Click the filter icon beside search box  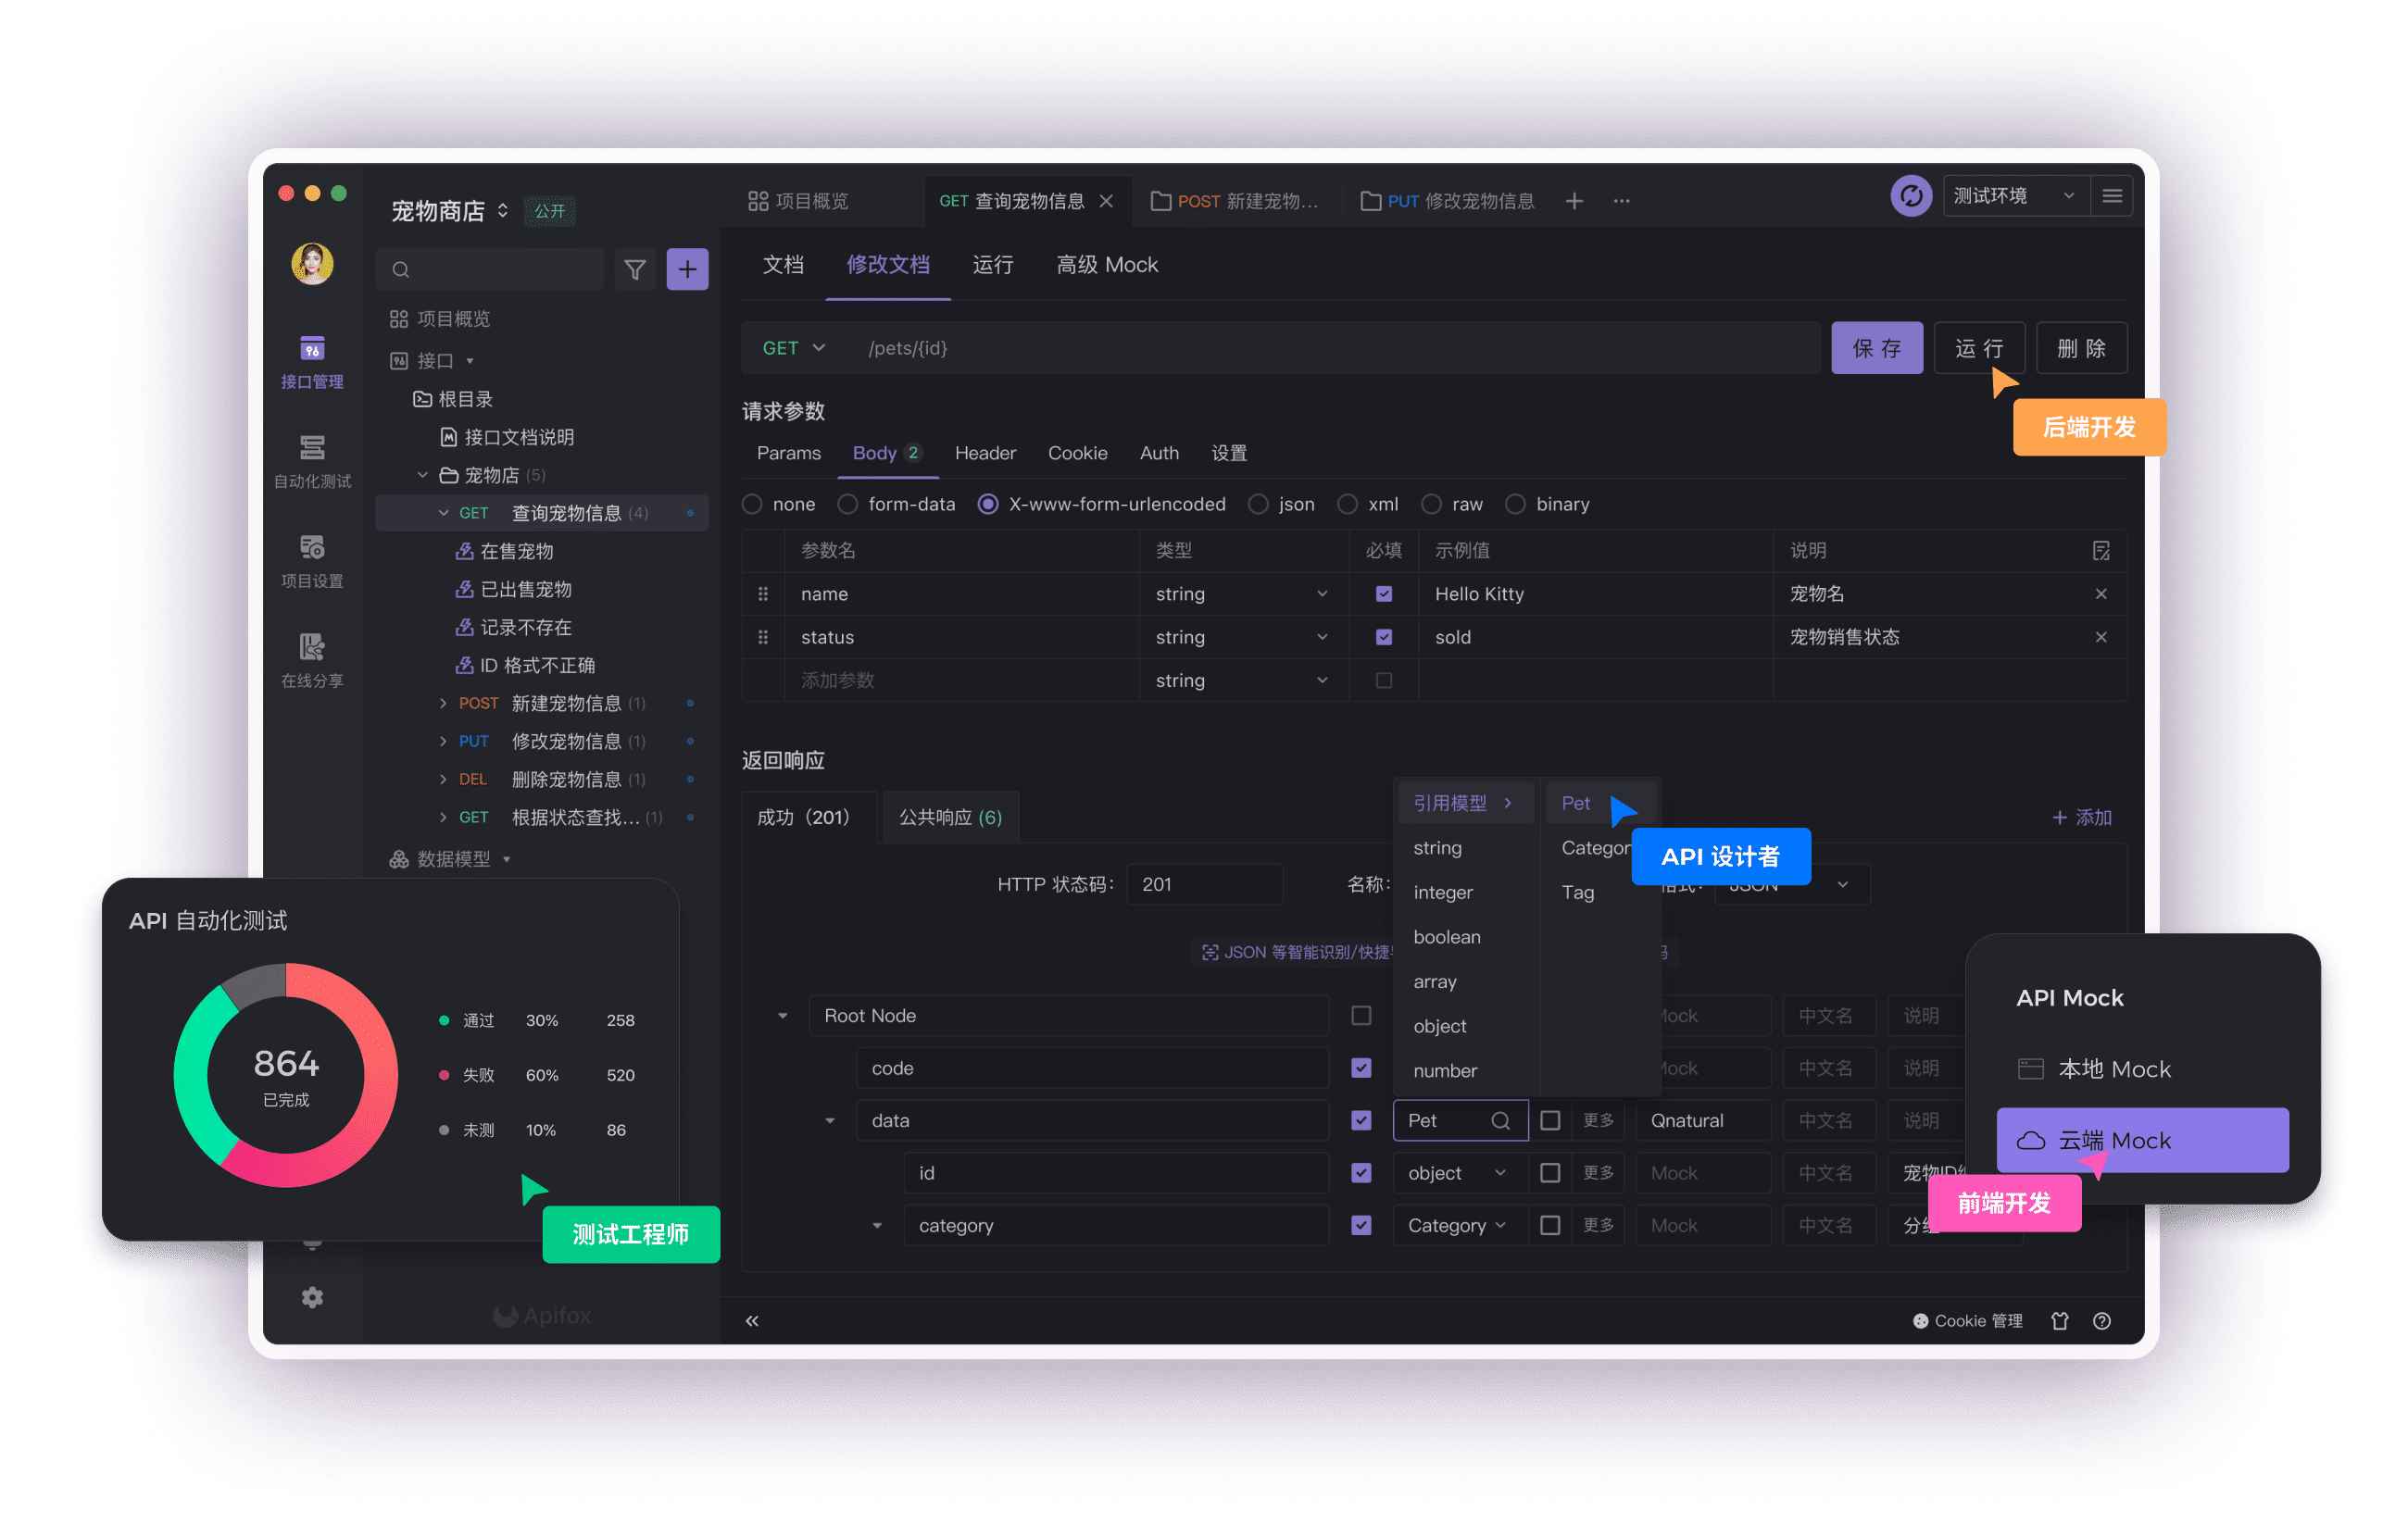click(x=635, y=269)
